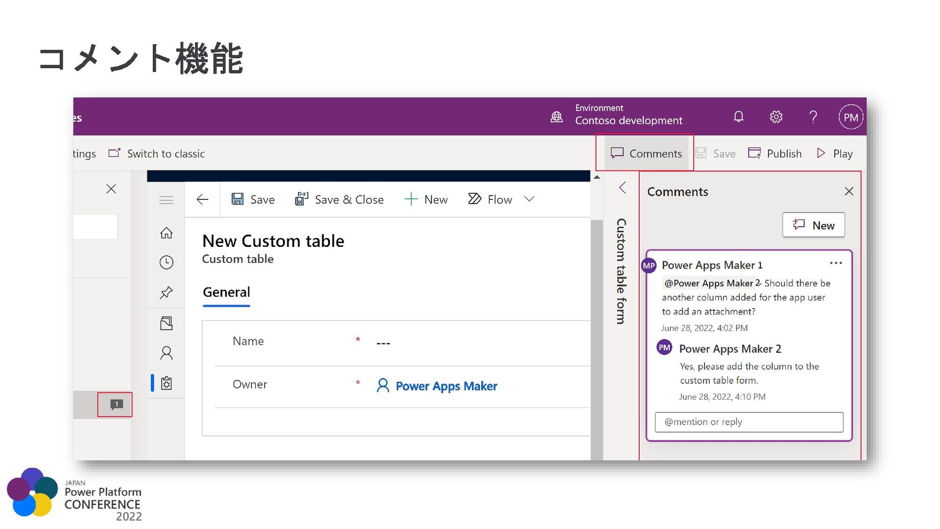The width and height of the screenshot is (940, 529).
Task: Click the comment count indicator icon
Action: [116, 405]
